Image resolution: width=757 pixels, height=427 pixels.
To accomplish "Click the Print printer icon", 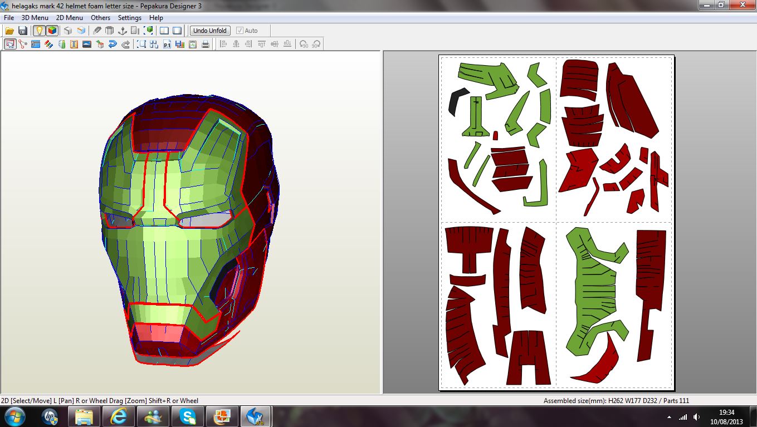I will point(206,44).
